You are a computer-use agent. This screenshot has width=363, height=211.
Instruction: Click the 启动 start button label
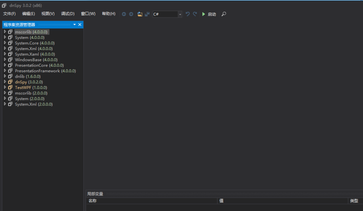click(x=212, y=14)
